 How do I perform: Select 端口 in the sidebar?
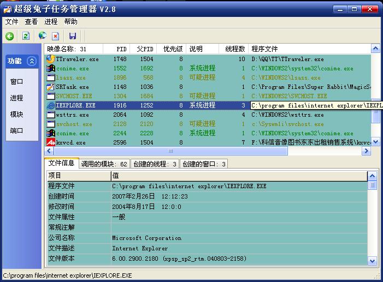[16, 130]
